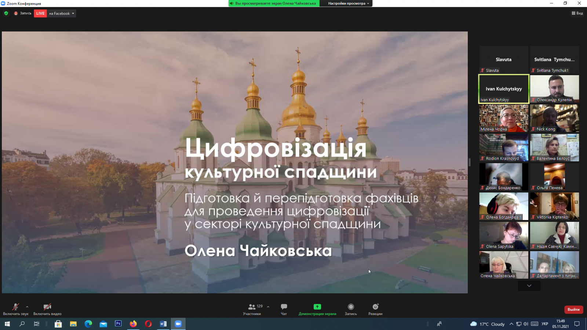587x330 pixels.
Task: Select Олена Чайковська video tile
Action: tap(504, 265)
